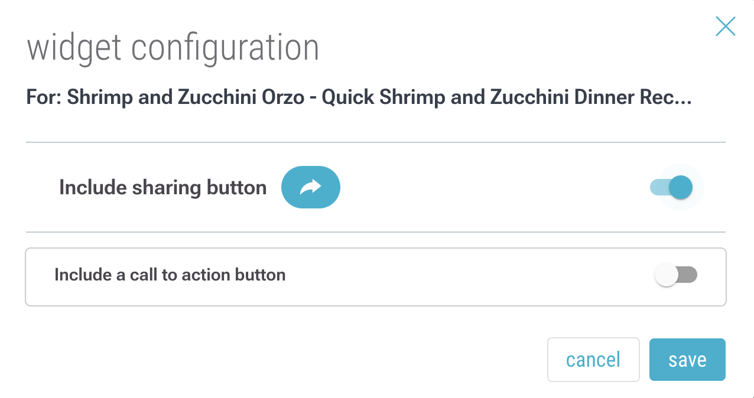
Task: Save the widget configuration
Action: click(x=687, y=360)
